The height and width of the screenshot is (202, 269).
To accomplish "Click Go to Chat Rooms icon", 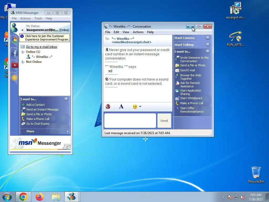I will 23,124.
